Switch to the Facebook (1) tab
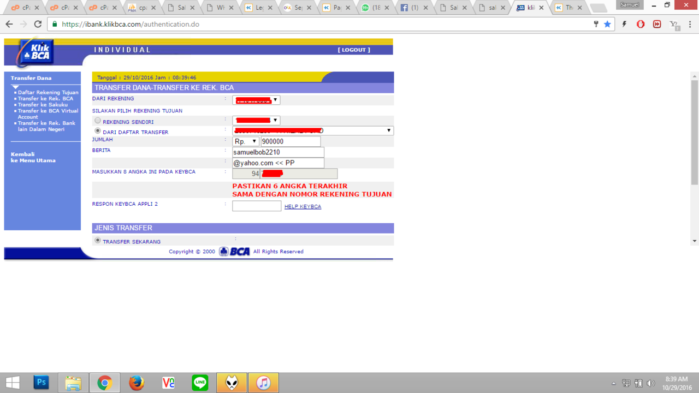Viewport: 699px width, 393px height. point(412,8)
